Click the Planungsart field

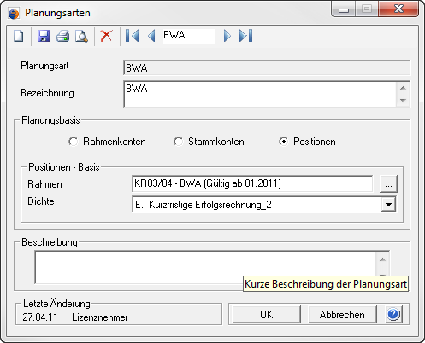267,67
